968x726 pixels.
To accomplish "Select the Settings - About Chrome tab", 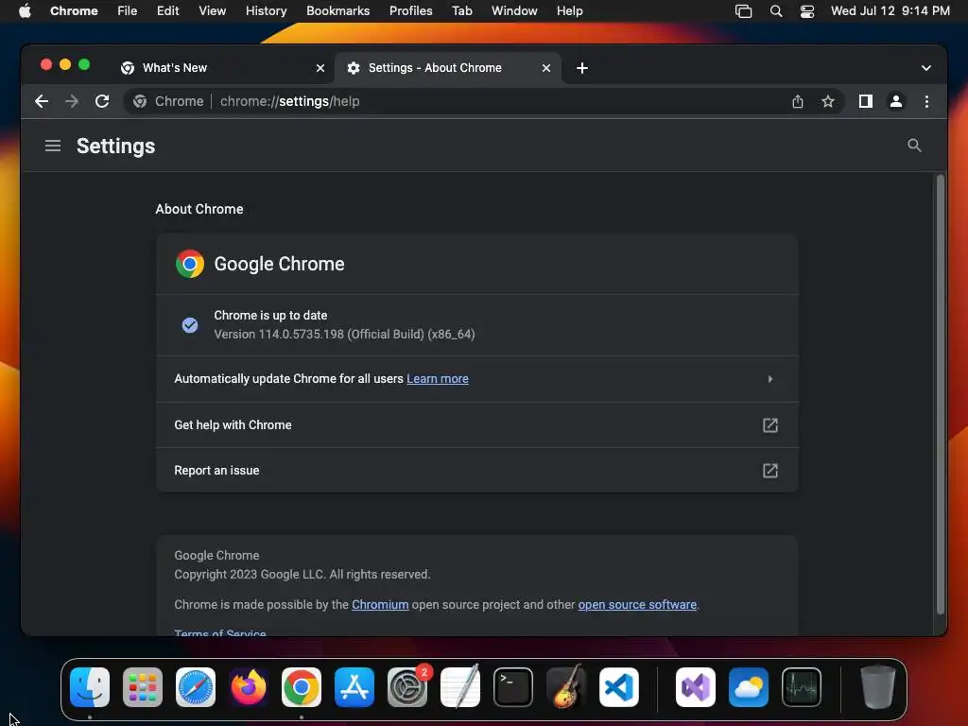I will pyautogui.click(x=447, y=68).
